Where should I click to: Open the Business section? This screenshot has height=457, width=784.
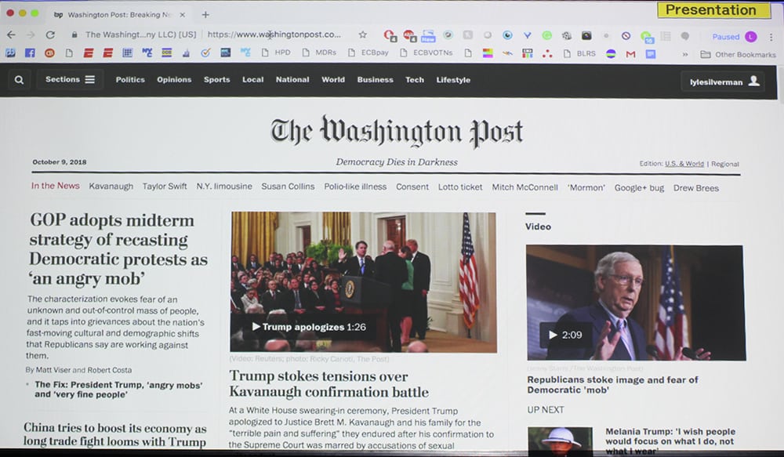click(375, 79)
